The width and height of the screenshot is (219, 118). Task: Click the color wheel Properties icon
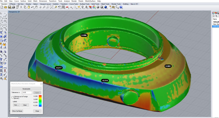(94, 7)
